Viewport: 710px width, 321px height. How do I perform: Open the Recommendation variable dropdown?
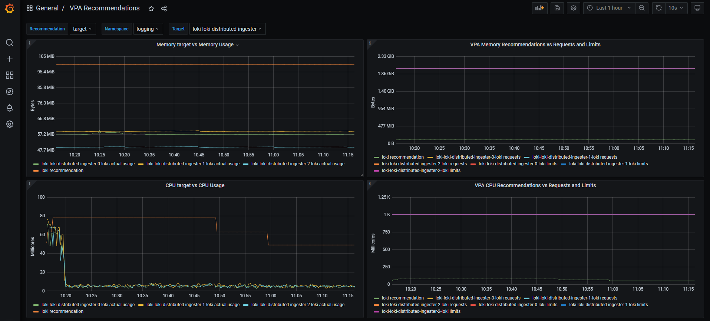82,29
